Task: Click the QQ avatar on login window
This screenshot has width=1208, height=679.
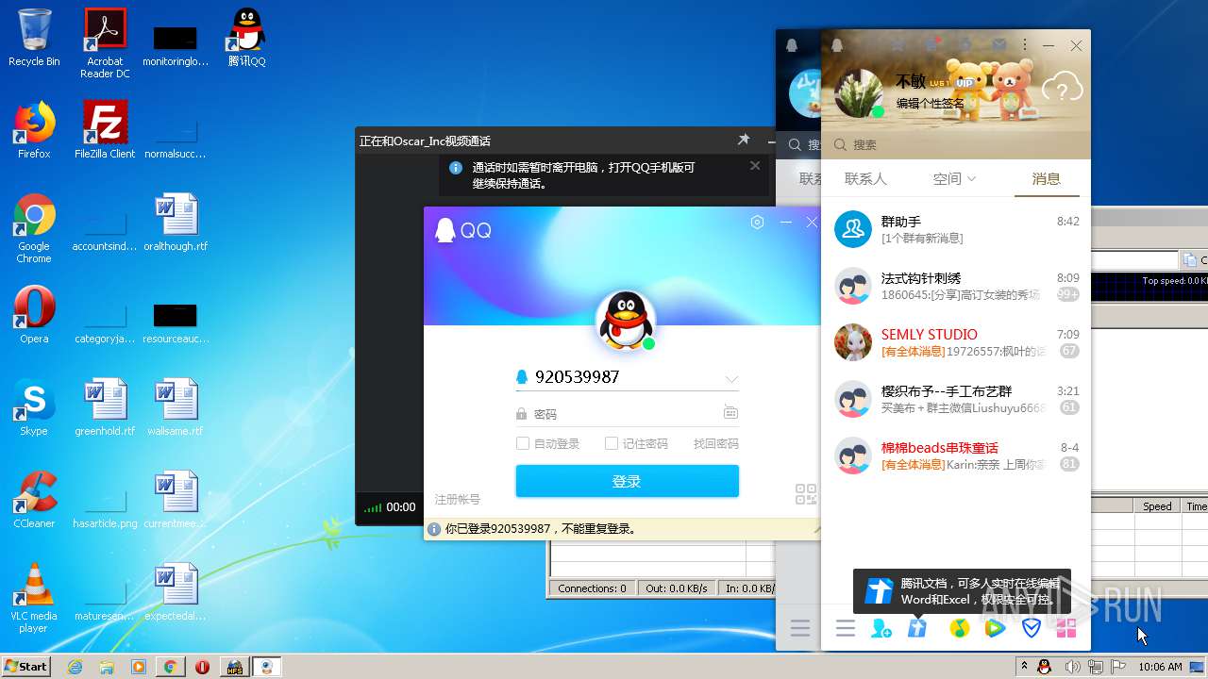Action: coord(626,321)
